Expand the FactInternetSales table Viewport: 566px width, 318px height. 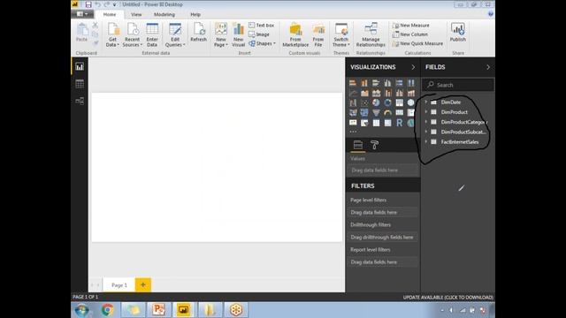(x=426, y=142)
